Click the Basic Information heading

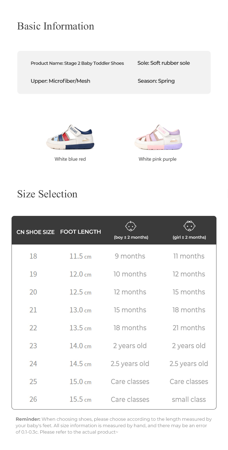coord(56,26)
